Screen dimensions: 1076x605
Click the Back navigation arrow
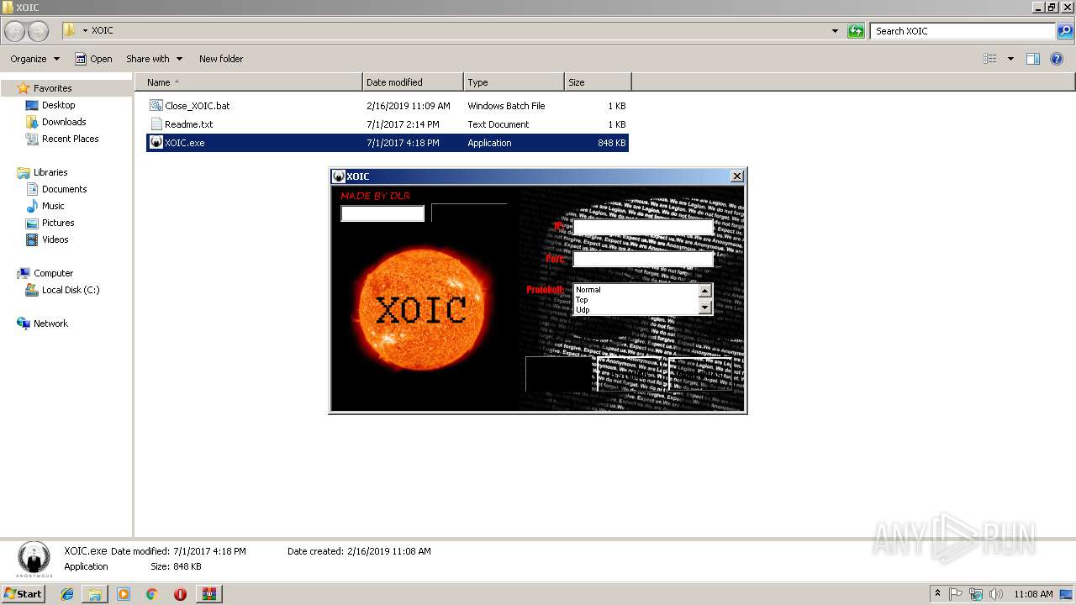[x=15, y=31]
